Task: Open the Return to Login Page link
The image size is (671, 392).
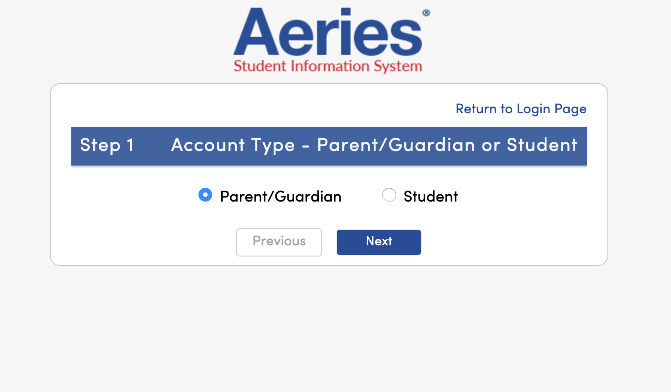Action: pyautogui.click(x=521, y=109)
